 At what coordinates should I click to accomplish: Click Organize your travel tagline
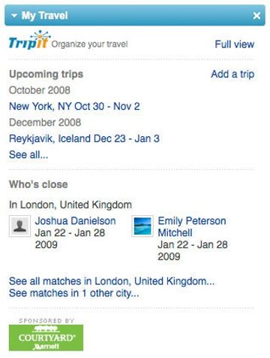(89, 44)
